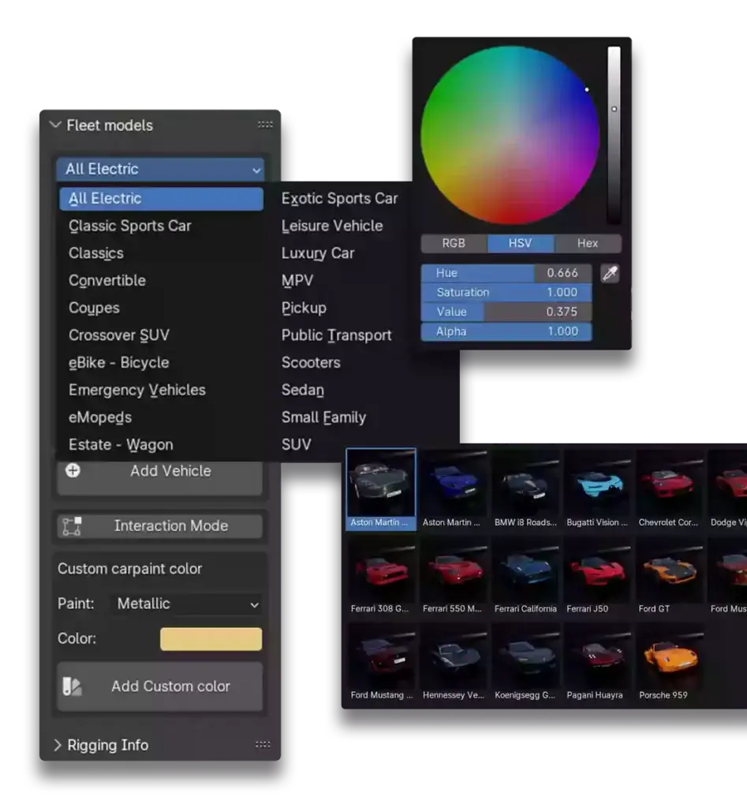This screenshot has height=808, width=747.
Task: Open the yellow custom carpaint Color swatch
Action: coord(211,639)
